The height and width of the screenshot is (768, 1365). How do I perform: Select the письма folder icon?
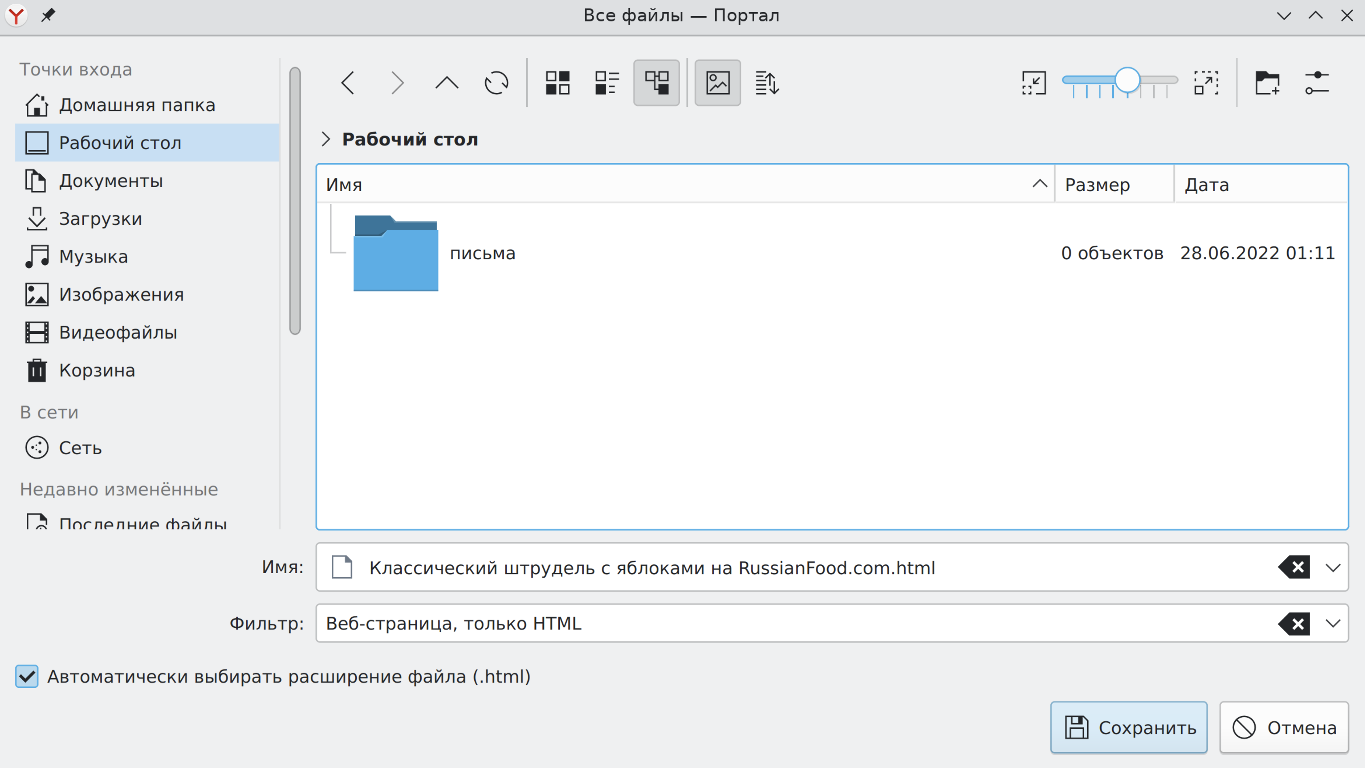396,253
